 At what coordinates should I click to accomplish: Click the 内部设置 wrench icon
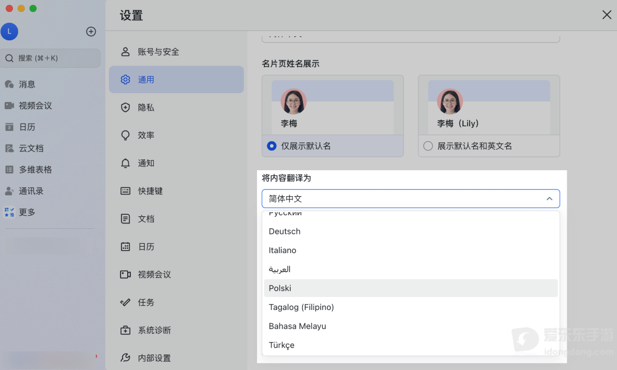(x=125, y=358)
